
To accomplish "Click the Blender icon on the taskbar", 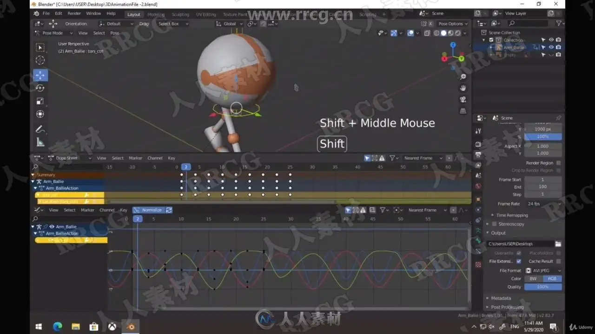I will tap(131, 327).
